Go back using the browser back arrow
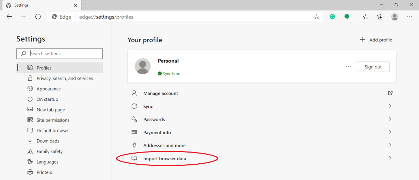The image size is (419, 180). click(x=9, y=17)
